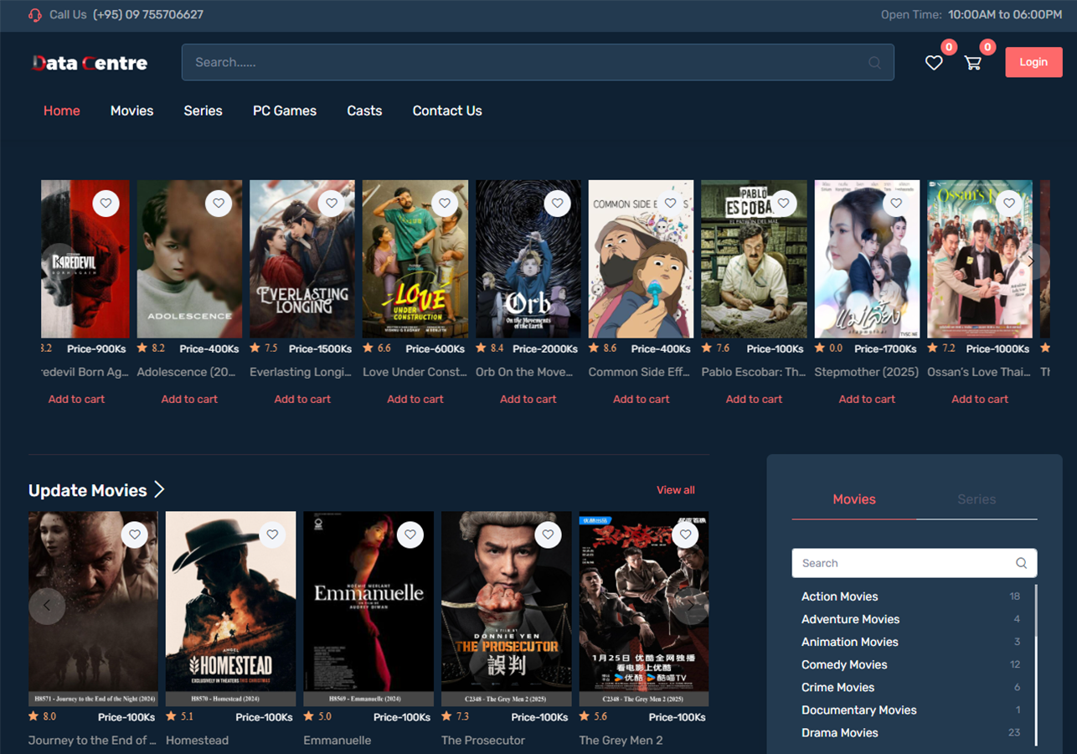Image resolution: width=1077 pixels, height=754 pixels.
Task: Click previous arrow on Update Movies carousel
Action: 47,606
